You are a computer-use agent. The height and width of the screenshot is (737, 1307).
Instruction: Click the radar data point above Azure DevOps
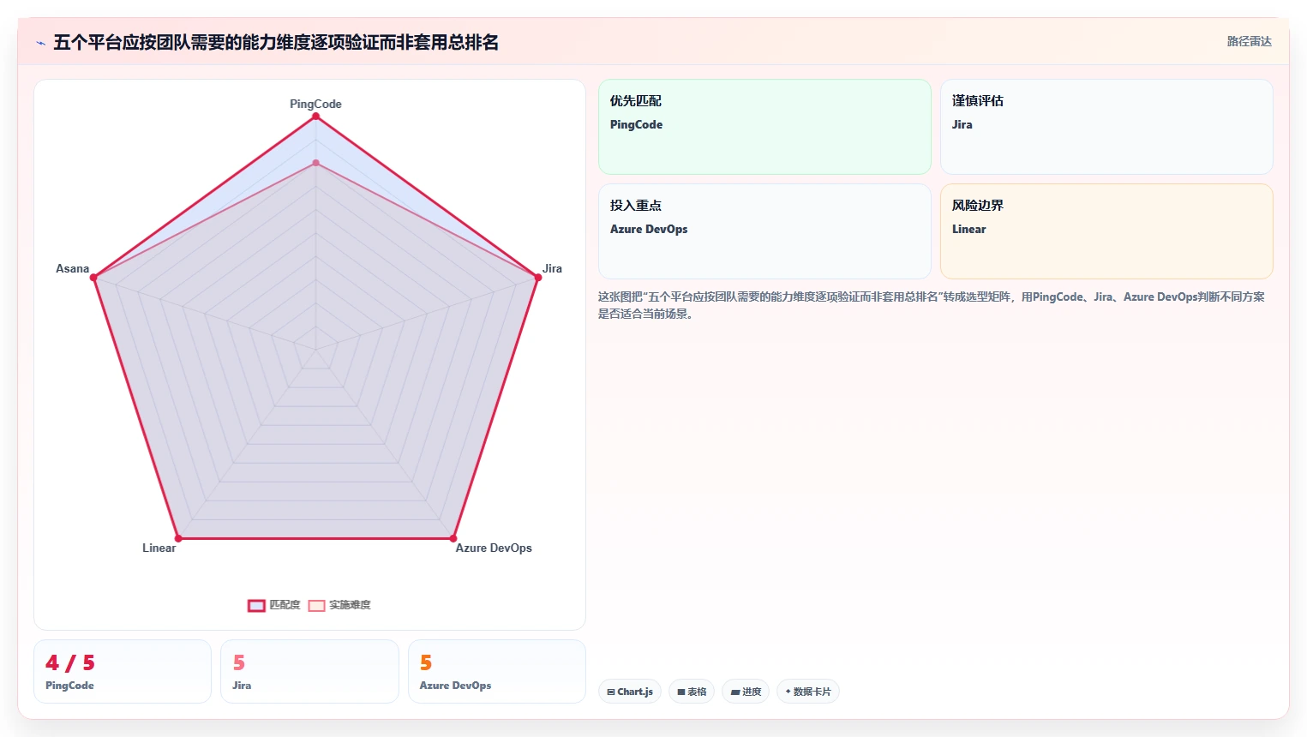pos(453,538)
